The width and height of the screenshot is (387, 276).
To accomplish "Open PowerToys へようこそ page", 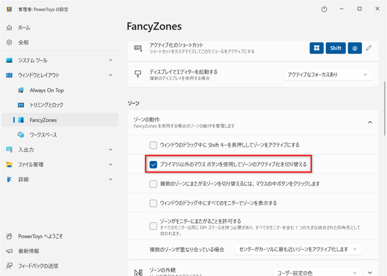I will [x=40, y=236].
